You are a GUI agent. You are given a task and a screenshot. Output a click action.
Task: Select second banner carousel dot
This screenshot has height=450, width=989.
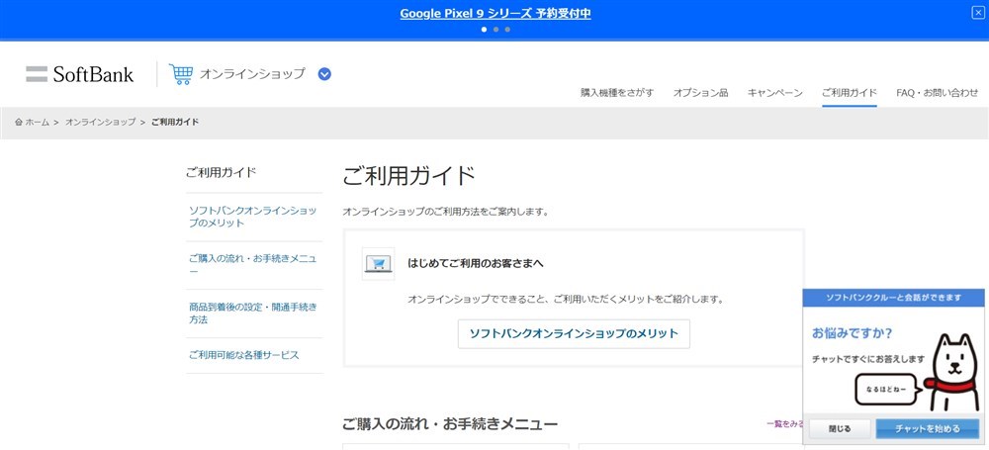[x=495, y=29]
